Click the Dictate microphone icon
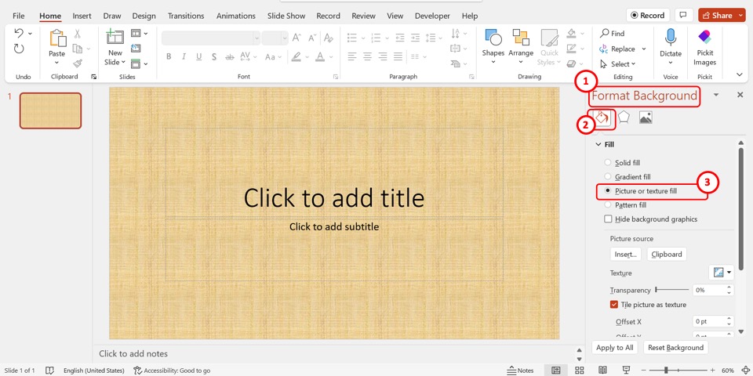Screen dimensions: 753x376 point(671,38)
